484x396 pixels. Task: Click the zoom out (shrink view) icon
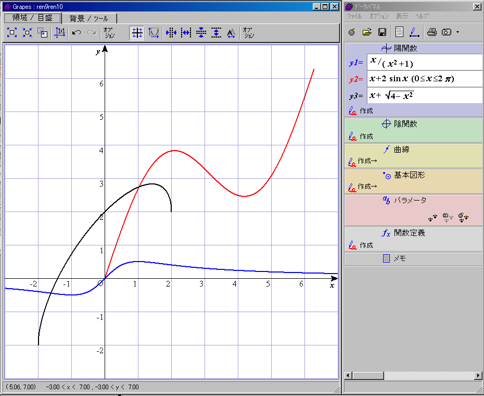click(27, 32)
